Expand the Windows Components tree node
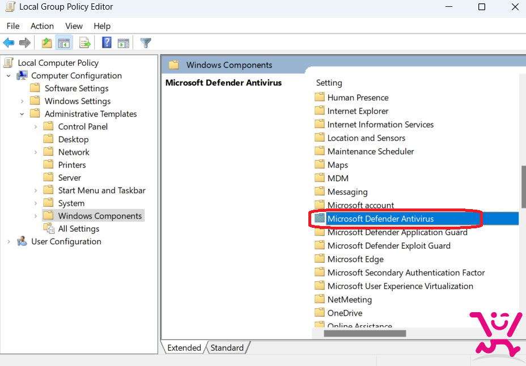The height and width of the screenshot is (366, 526). click(36, 216)
